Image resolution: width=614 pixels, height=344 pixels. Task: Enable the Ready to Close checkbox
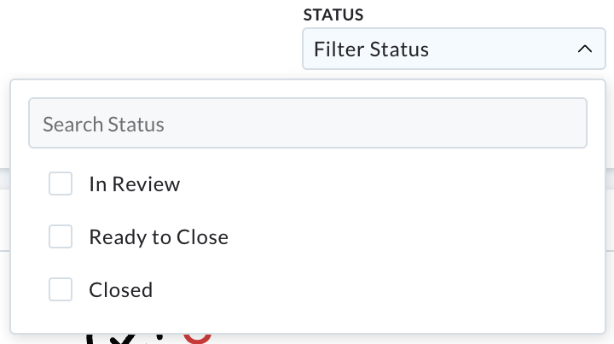click(x=61, y=236)
